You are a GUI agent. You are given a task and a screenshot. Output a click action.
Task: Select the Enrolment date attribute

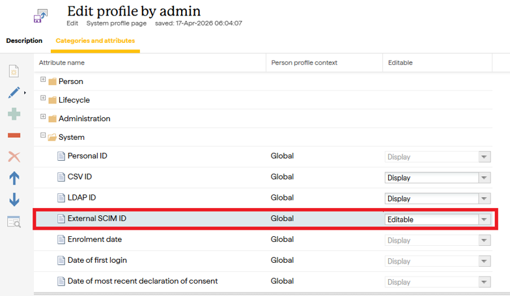pos(94,239)
